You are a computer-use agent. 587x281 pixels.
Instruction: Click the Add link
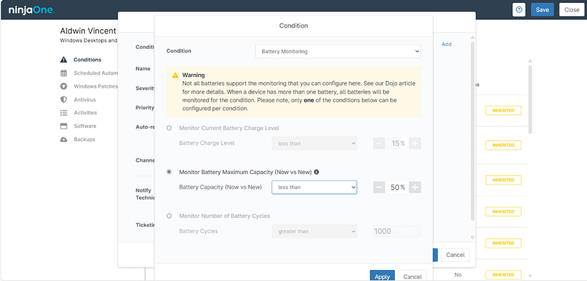coord(447,44)
